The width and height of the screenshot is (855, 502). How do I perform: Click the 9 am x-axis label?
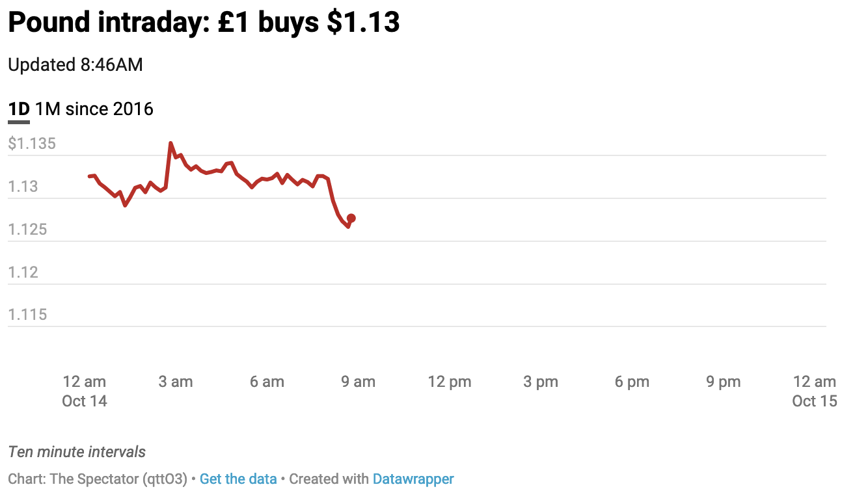point(359,382)
